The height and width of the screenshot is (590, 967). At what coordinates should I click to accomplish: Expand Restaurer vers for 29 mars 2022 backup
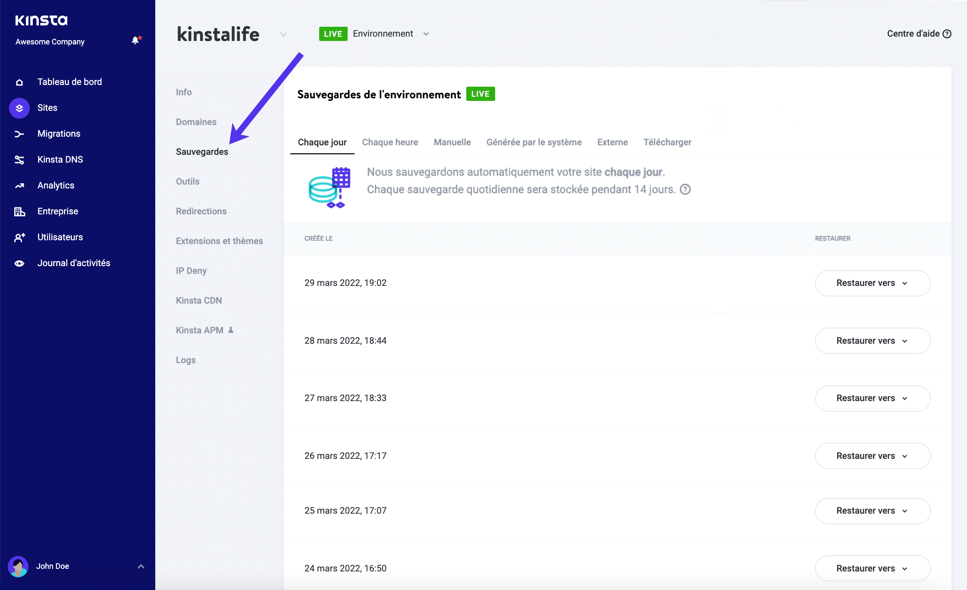[x=872, y=283]
